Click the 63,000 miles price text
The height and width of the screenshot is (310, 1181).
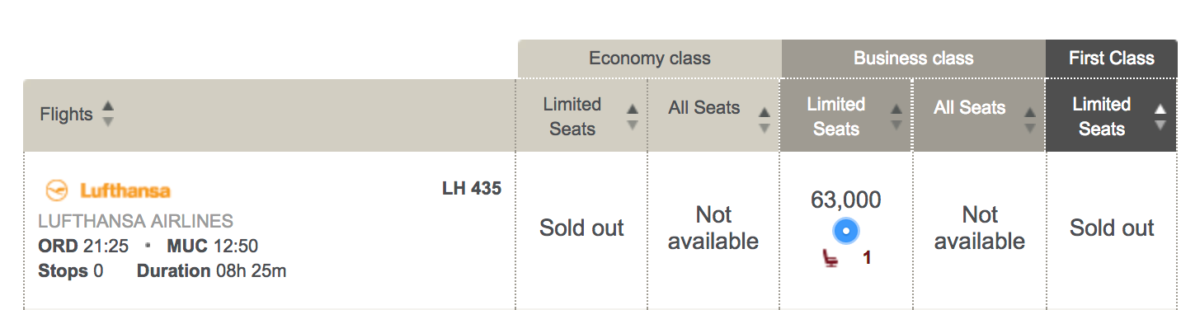point(846,200)
